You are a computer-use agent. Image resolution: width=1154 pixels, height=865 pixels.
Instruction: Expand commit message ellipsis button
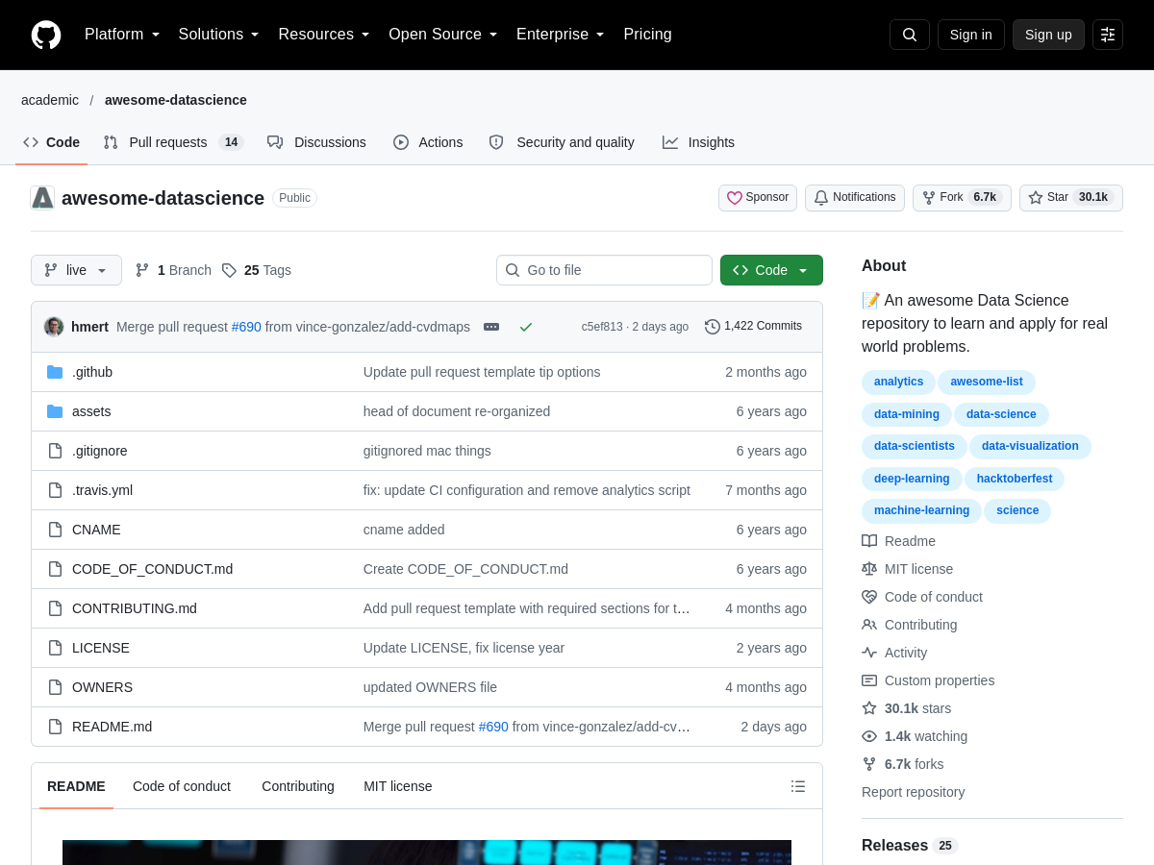pos(491,327)
